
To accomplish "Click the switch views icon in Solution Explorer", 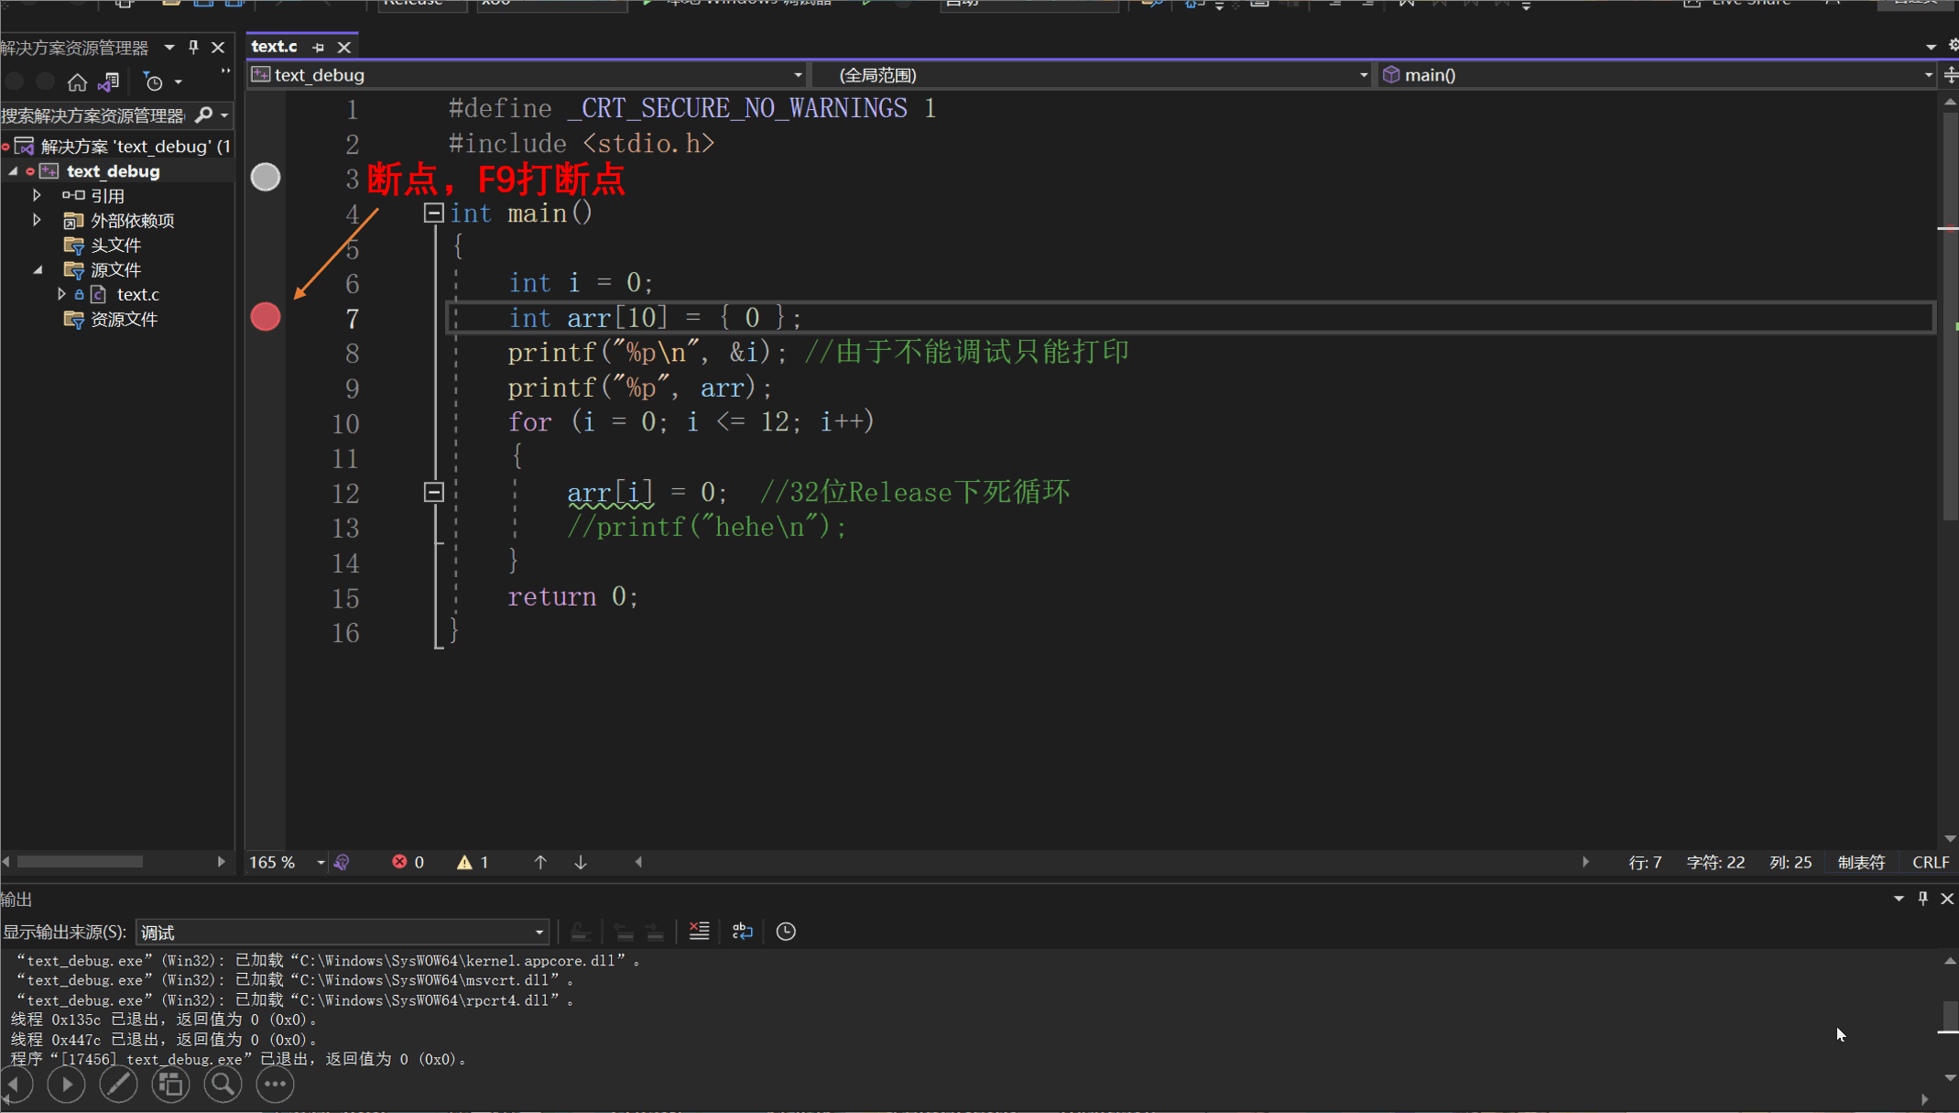I will [109, 82].
